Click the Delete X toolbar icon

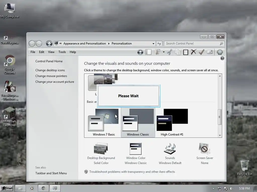194,52
